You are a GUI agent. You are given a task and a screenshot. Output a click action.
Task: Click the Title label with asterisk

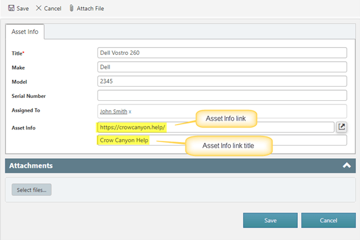[x=18, y=53]
